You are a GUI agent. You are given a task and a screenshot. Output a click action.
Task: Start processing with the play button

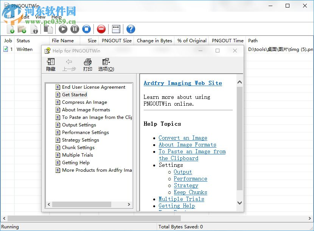tap(63, 29)
